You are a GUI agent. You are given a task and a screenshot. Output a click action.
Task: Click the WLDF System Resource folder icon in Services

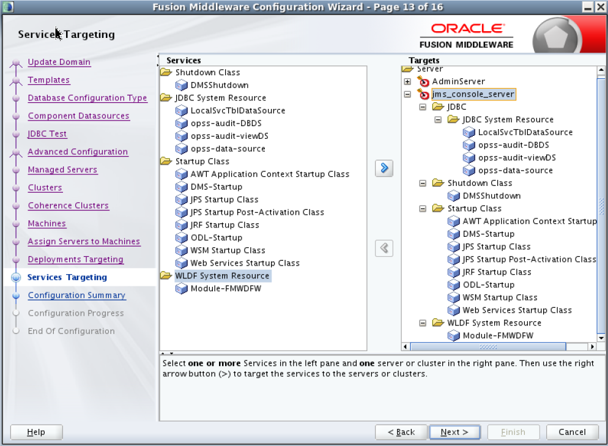pos(166,276)
